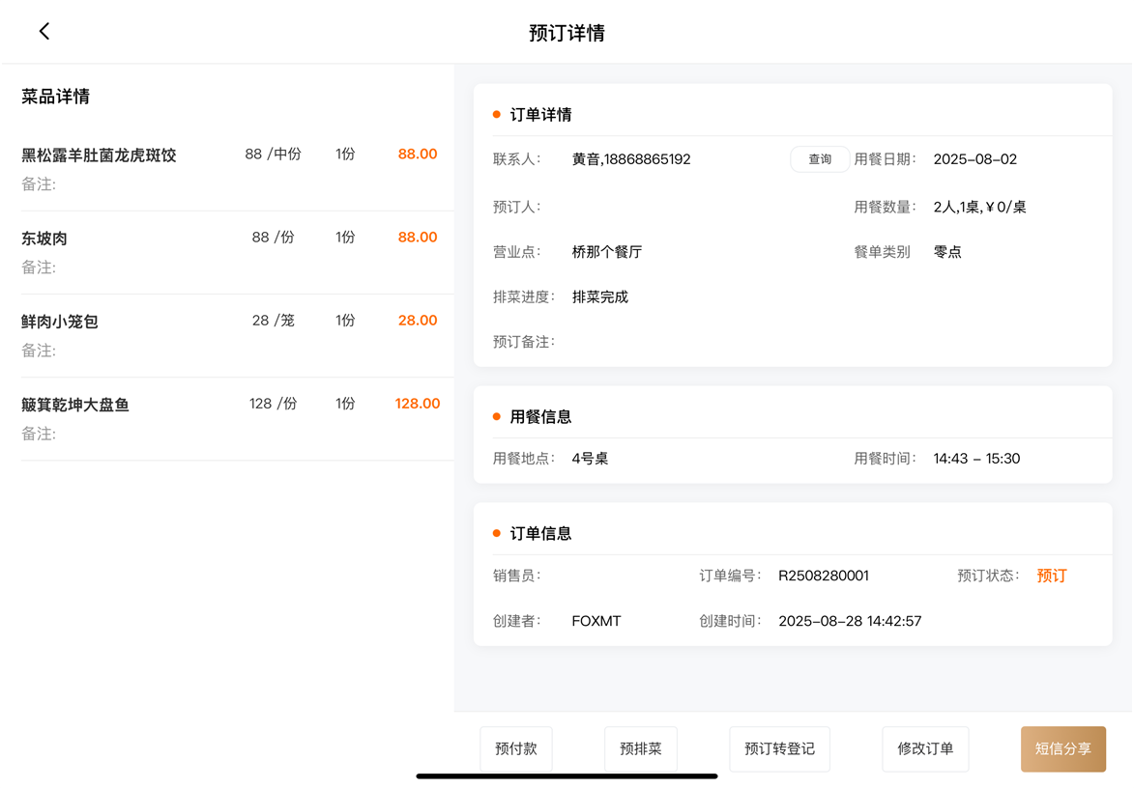Click the 修改订单 button
Viewport: 1134px width, 788px height.
[x=925, y=748]
